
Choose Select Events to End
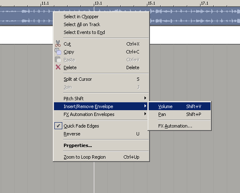point(101,32)
